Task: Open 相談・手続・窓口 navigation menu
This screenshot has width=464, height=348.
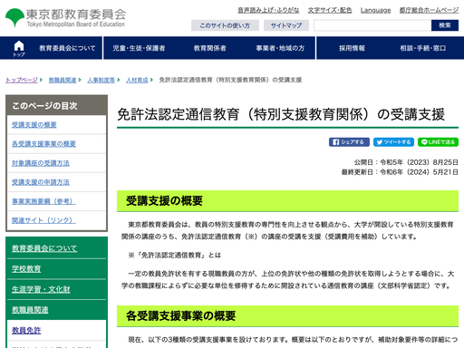Action: tap(423, 48)
